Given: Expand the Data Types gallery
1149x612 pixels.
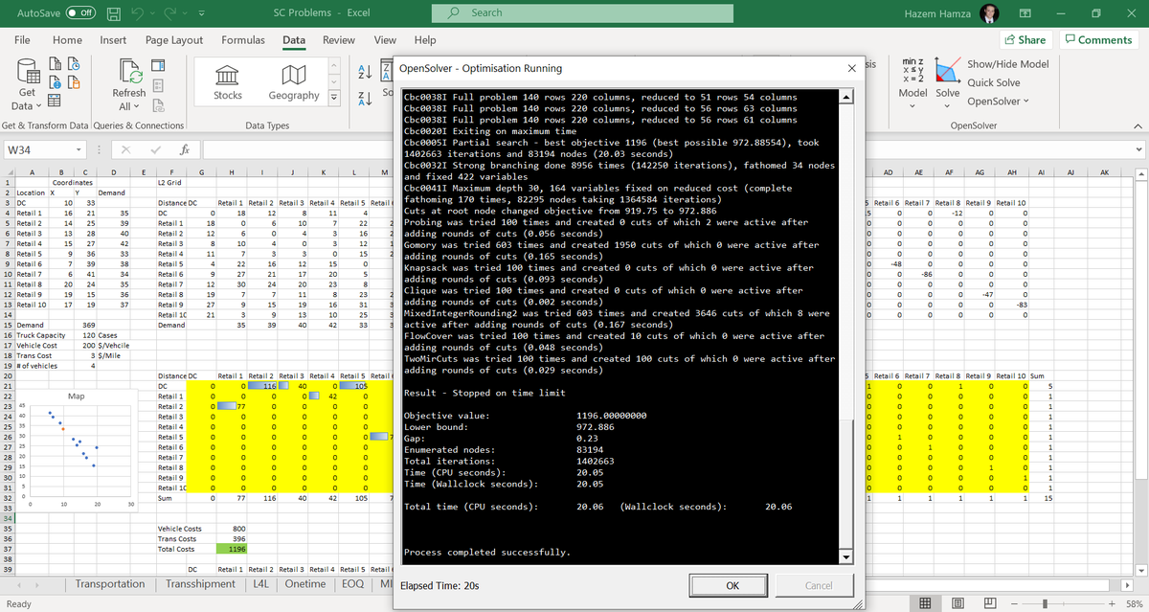Looking at the screenshot, I should (x=334, y=98).
